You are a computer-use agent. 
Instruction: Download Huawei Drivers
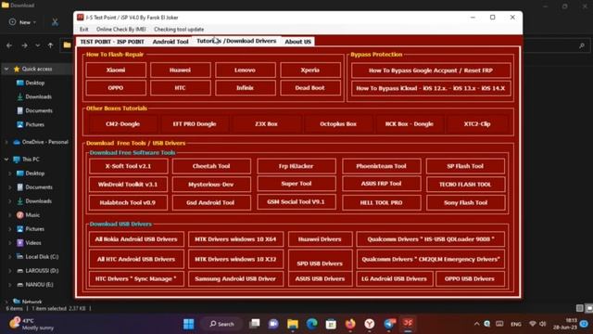pyautogui.click(x=320, y=239)
